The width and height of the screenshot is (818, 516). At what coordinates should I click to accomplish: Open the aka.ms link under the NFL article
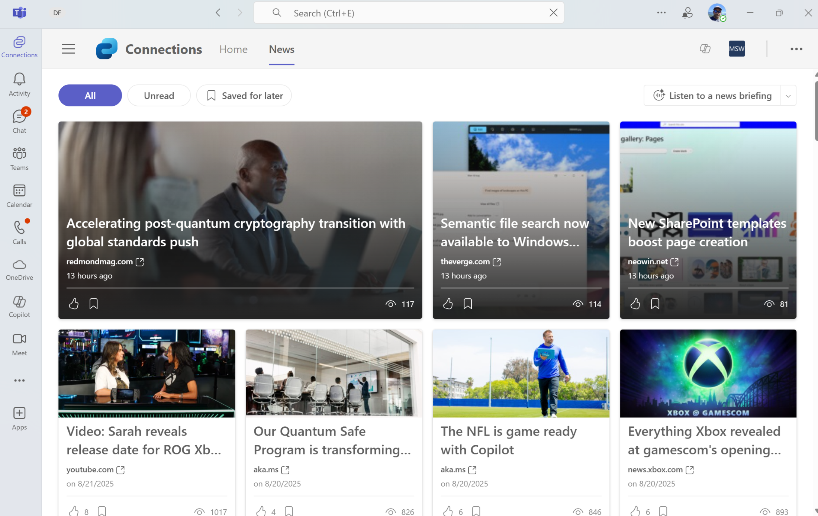point(458,469)
